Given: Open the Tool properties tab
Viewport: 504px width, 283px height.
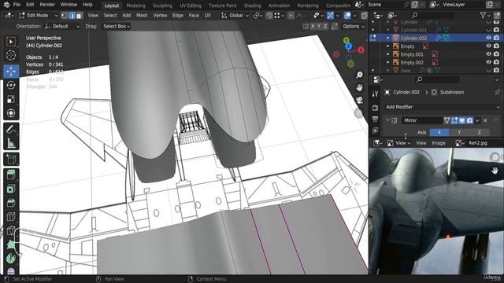Looking at the screenshot, I should pos(375,94).
